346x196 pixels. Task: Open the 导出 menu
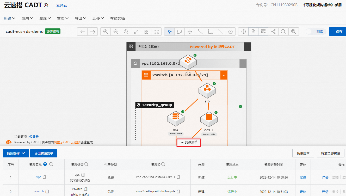81,18
